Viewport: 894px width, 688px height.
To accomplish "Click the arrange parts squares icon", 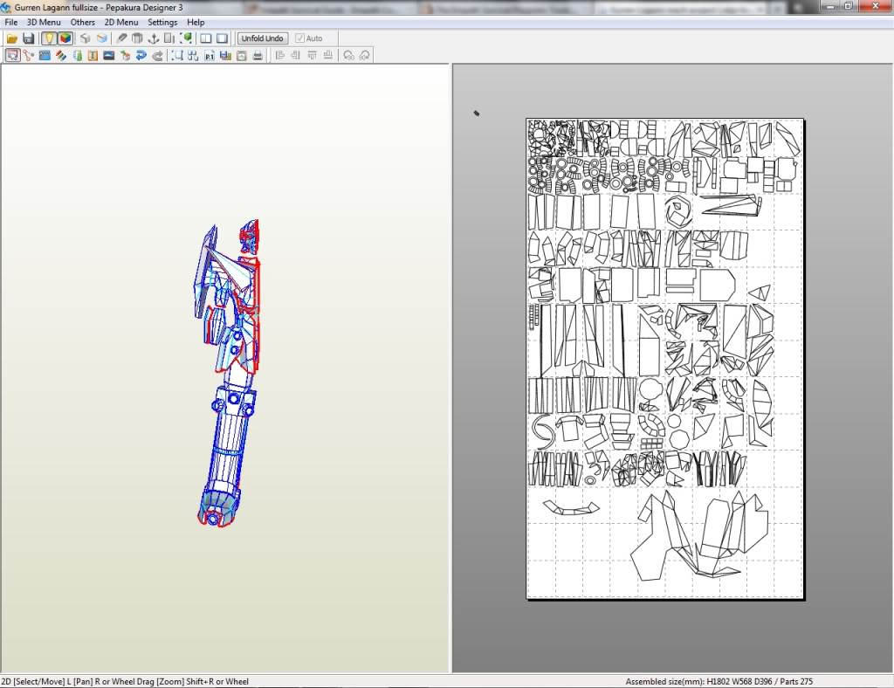I will pyautogui.click(x=193, y=55).
